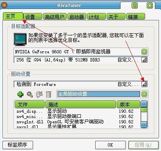Image resolution: width=161 pixels, height=151 pixels.
Task: Switch to the 设置 tab
Action: [33, 17]
